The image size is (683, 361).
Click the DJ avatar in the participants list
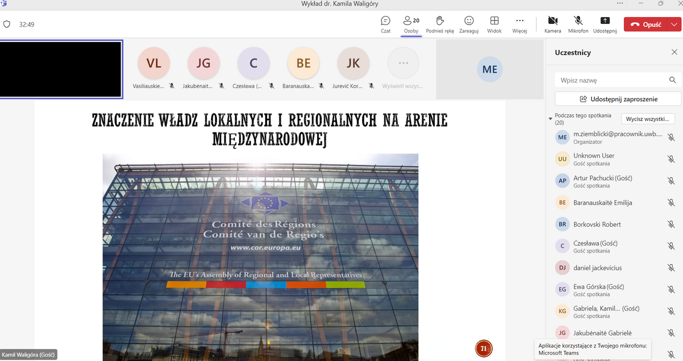[562, 268]
